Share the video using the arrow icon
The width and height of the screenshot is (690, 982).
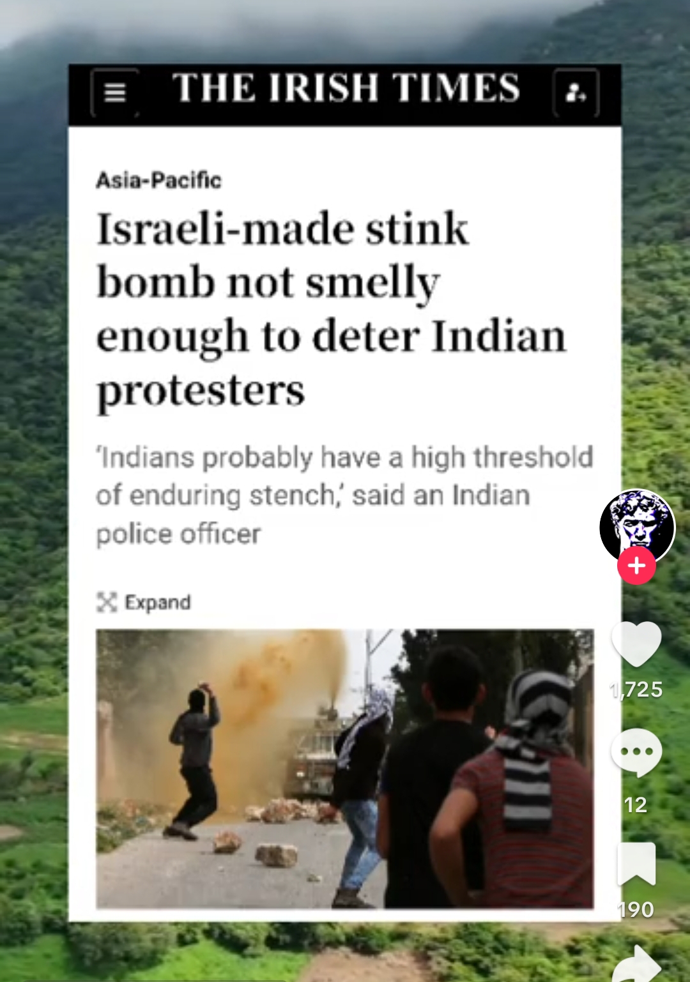[x=638, y=964]
